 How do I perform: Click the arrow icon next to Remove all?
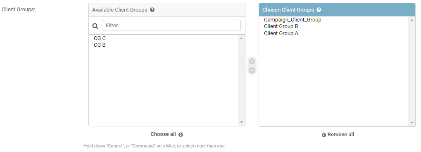click(324, 135)
